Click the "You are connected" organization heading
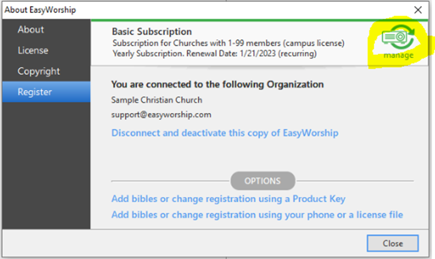The height and width of the screenshot is (259, 435). coord(217,84)
